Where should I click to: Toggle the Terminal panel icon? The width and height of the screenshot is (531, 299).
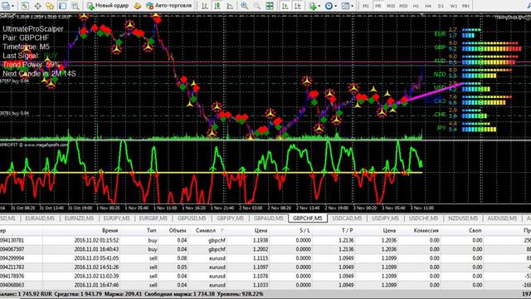click(63, 6)
